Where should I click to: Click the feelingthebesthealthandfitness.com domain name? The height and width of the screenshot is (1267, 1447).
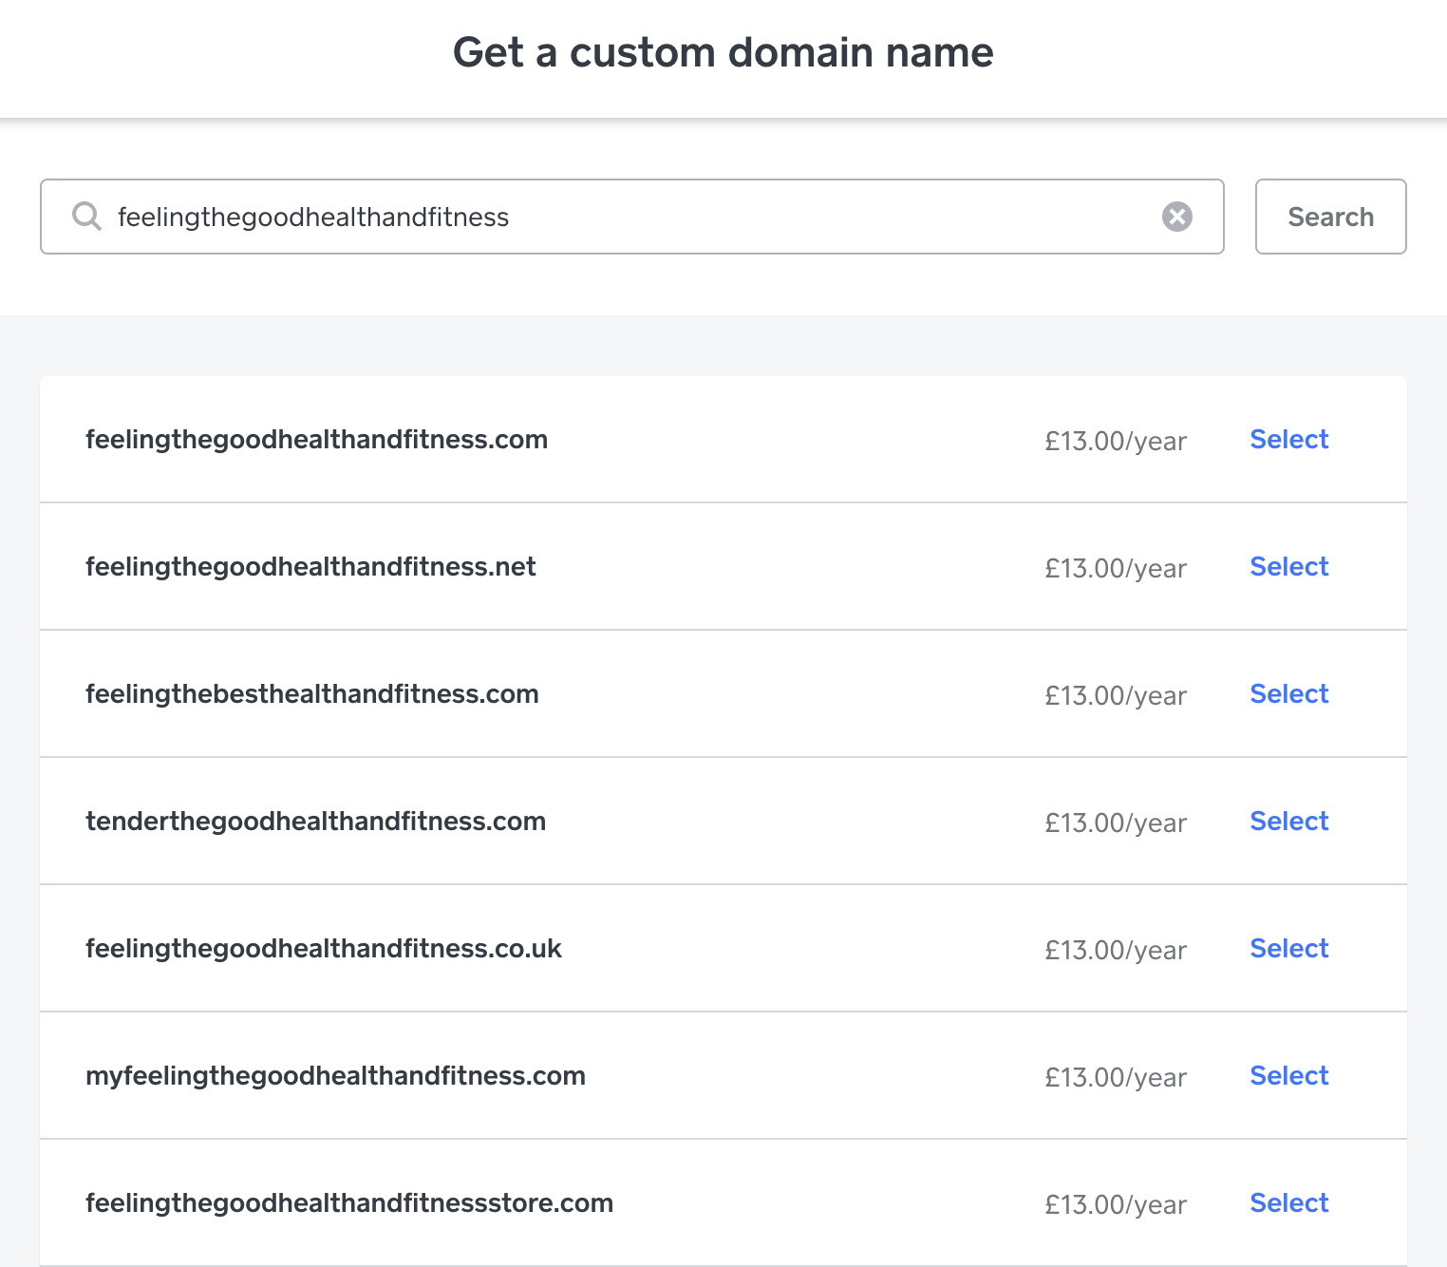[311, 694]
